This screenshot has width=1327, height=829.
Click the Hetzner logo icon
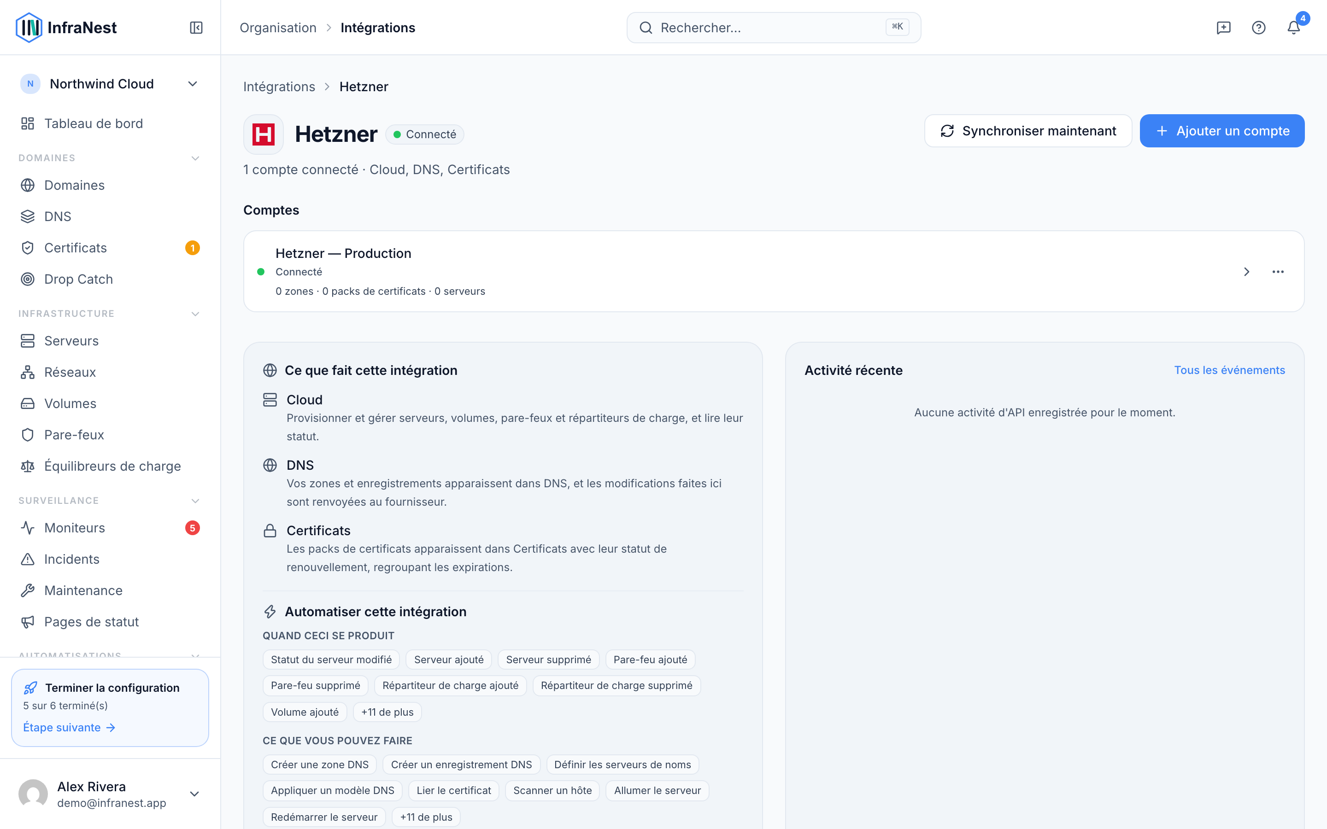point(263,134)
